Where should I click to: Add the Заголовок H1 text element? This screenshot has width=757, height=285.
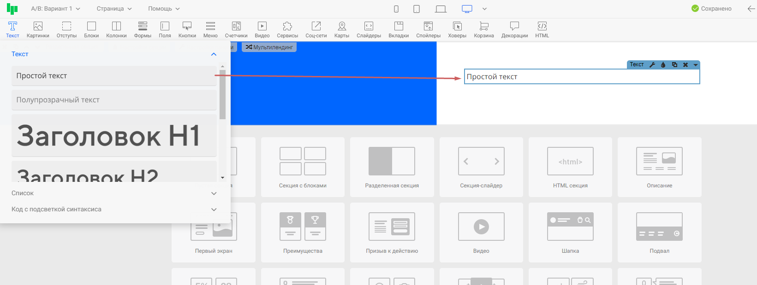click(x=114, y=136)
